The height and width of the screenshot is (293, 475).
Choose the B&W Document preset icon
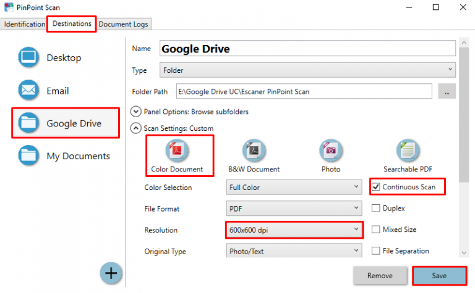[254, 150]
